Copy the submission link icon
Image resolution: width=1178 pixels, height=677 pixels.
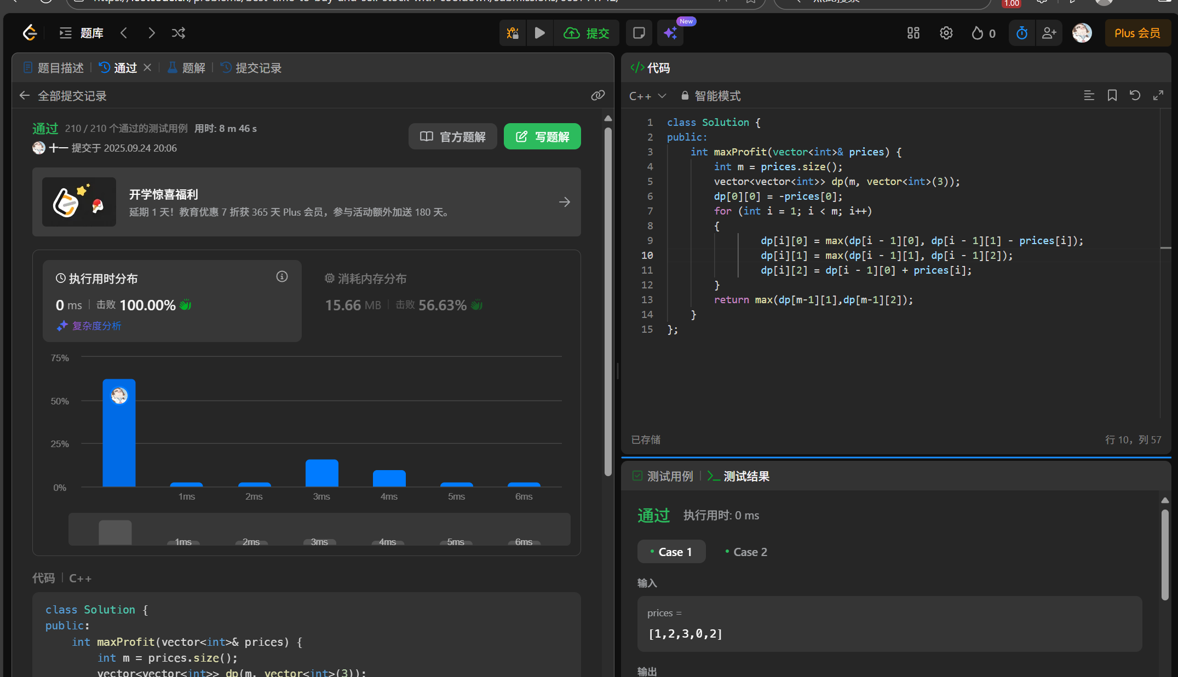[597, 96]
